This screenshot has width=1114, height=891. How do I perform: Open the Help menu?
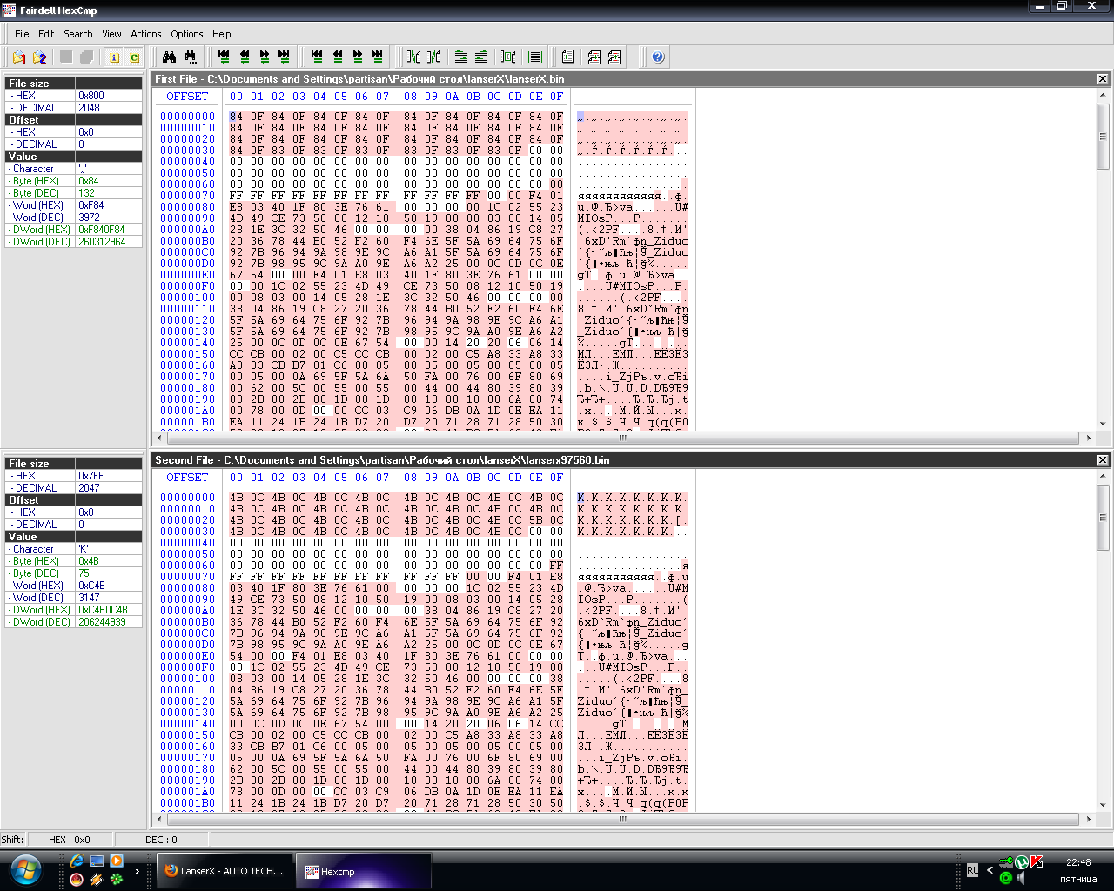coord(222,34)
